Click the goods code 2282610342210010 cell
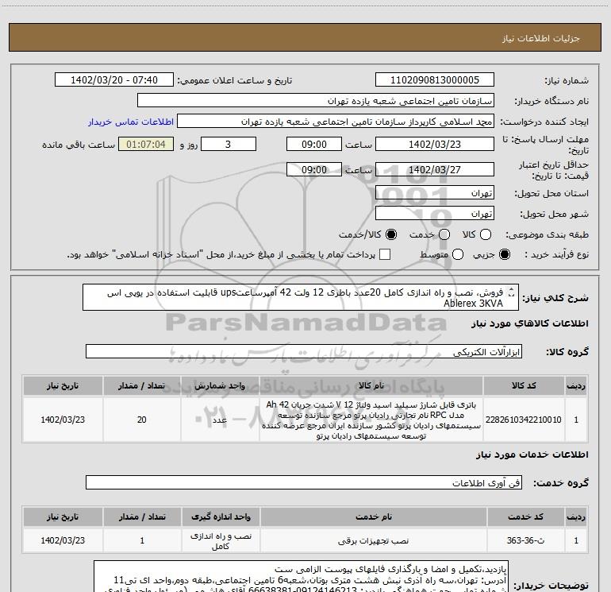 click(x=524, y=420)
